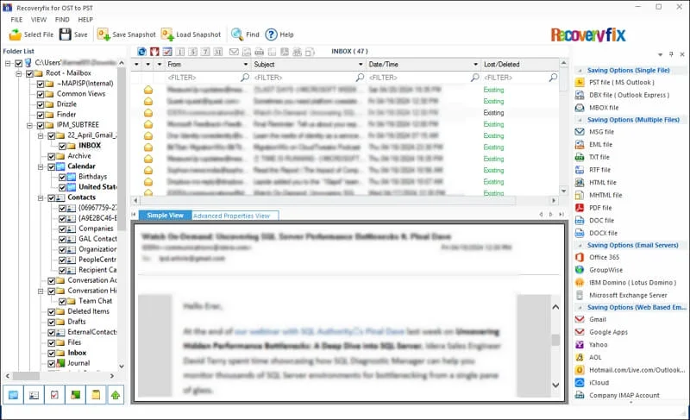Collapse the Contacts tree node
The height and width of the screenshot is (420, 690).
coord(41,197)
